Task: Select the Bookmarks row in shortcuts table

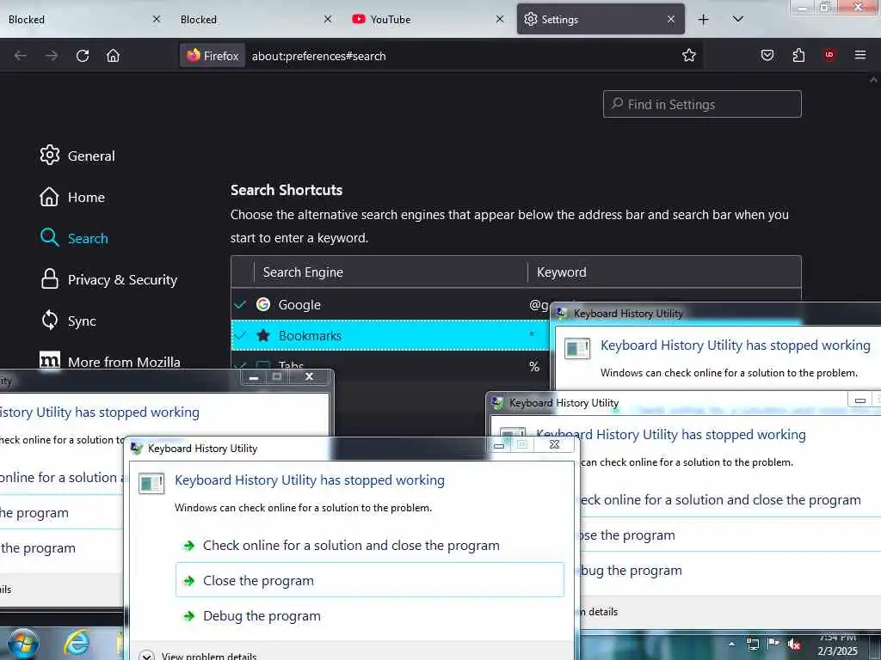Action: pyautogui.click(x=391, y=336)
